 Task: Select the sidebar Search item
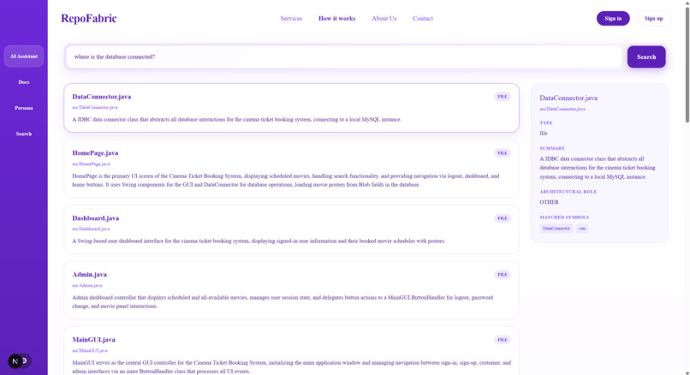24,134
